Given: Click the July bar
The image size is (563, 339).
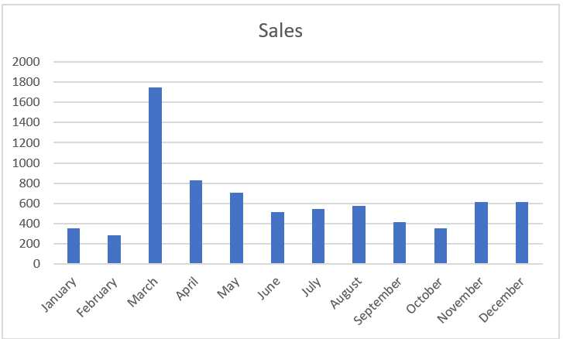Looking at the screenshot, I should tap(318, 236).
